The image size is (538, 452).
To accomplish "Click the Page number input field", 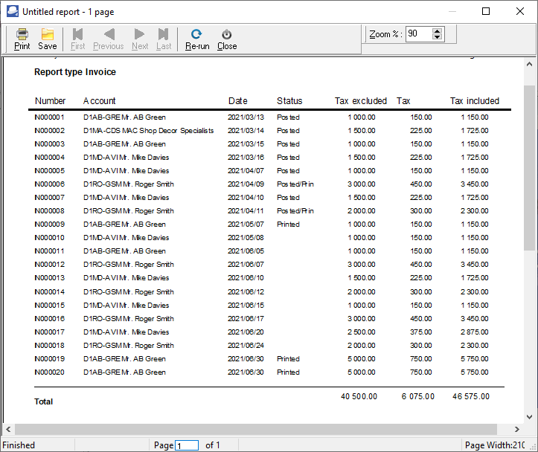I will tap(187, 445).
